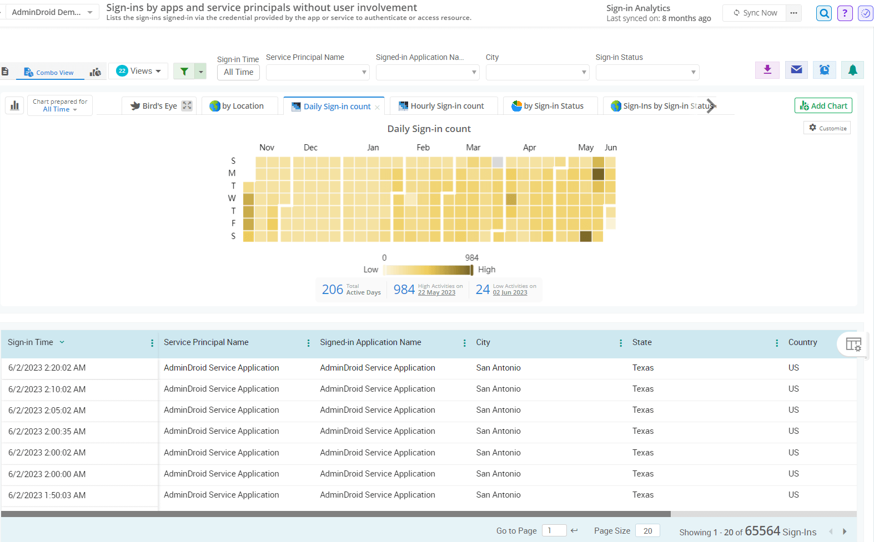Open the Sign-in Status filter dropdown

pyautogui.click(x=647, y=72)
